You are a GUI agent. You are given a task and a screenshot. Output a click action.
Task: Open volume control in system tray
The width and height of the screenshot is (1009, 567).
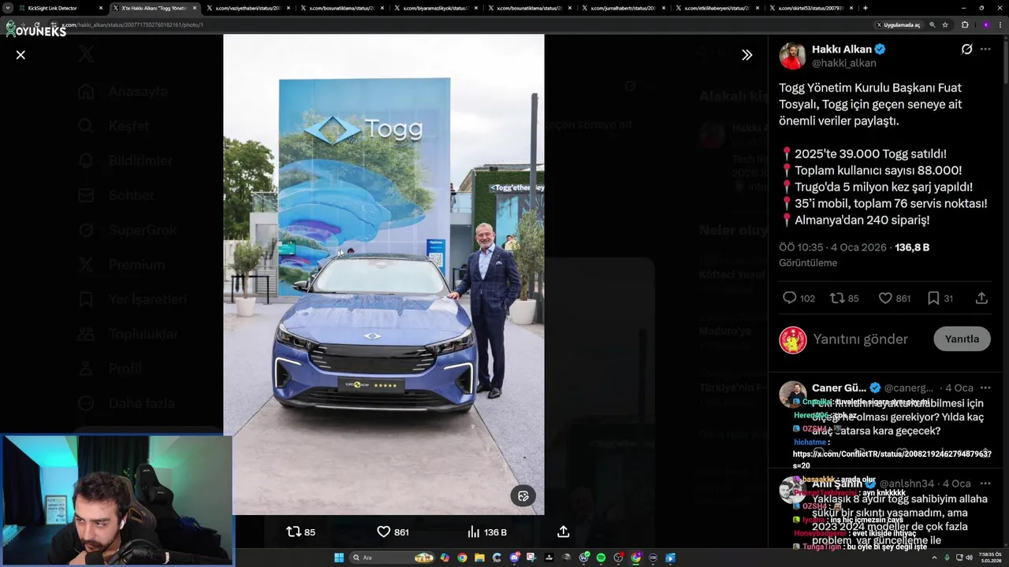tap(969, 558)
